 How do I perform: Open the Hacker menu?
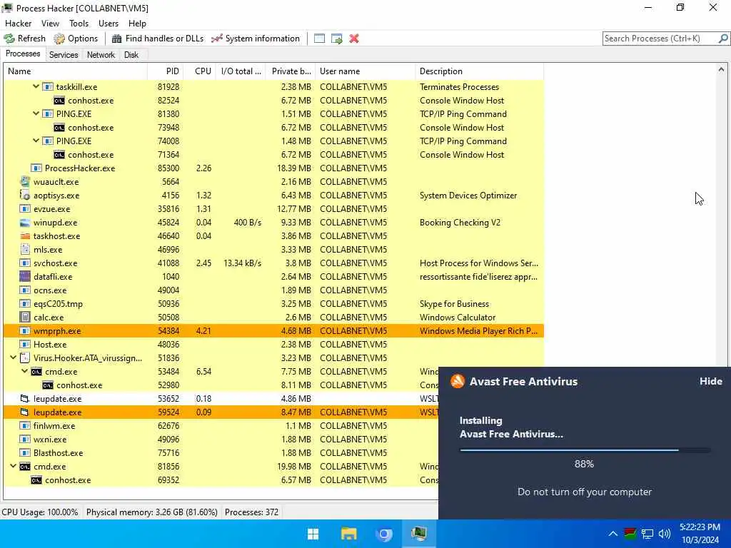click(18, 24)
